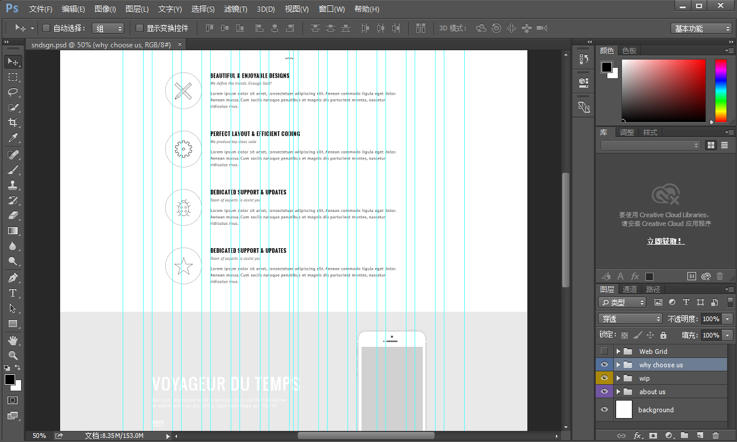Expand the 'about us' layer group
This screenshot has height=442, width=737.
[618, 392]
